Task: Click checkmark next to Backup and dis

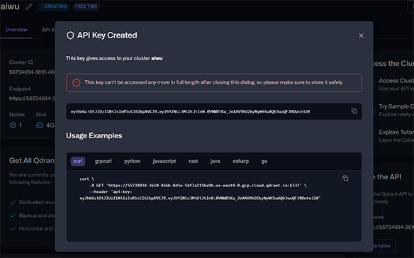Action: [13, 215]
